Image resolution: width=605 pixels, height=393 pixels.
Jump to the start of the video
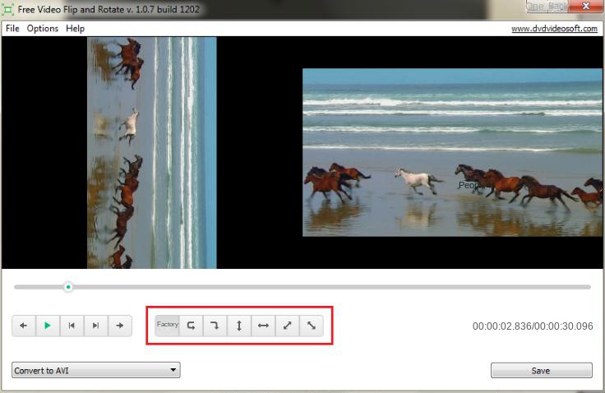click(72, 326)
